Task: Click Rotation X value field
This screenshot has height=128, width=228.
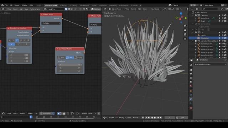Action: coord(70,65)
